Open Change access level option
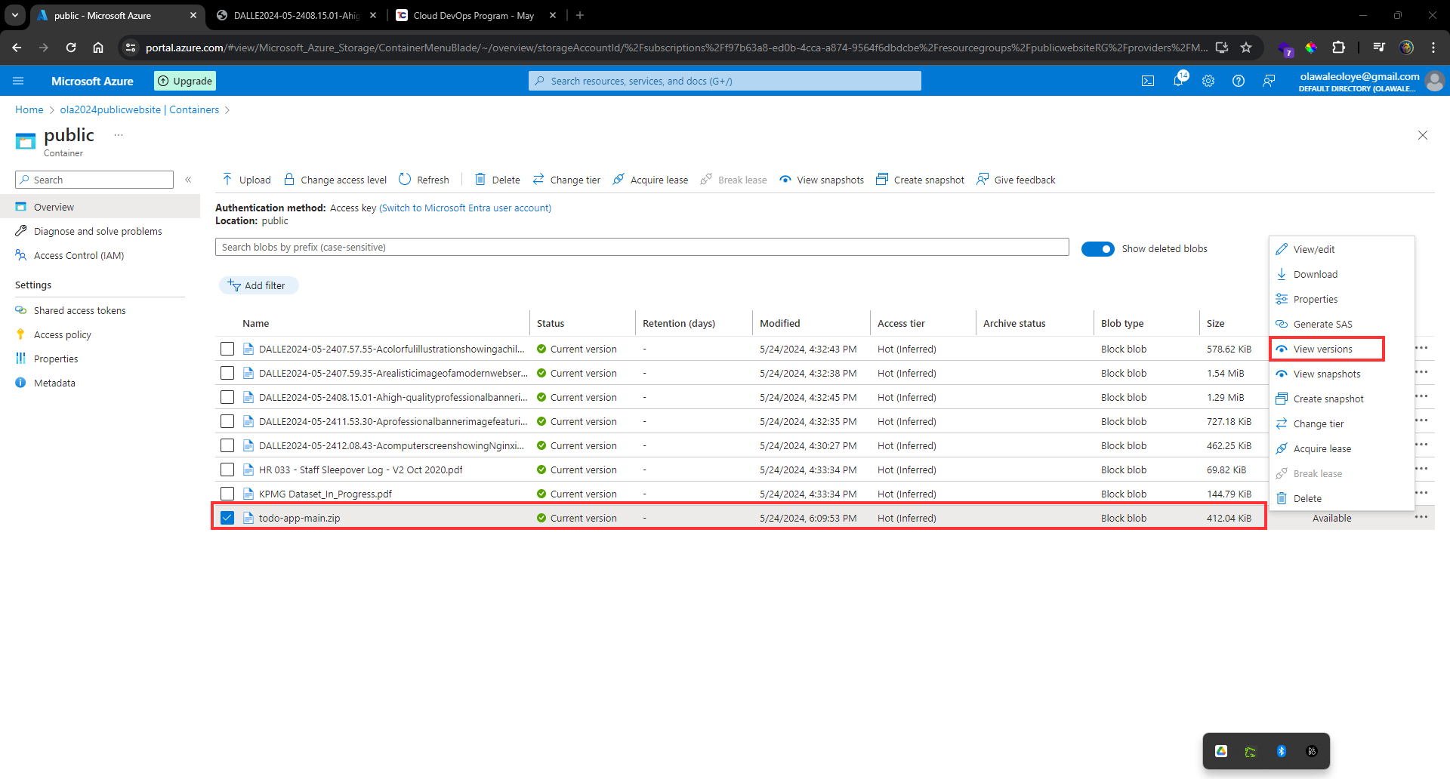Image resolution: width=1450 pixels, height=779 pixels. click(335, 180)
